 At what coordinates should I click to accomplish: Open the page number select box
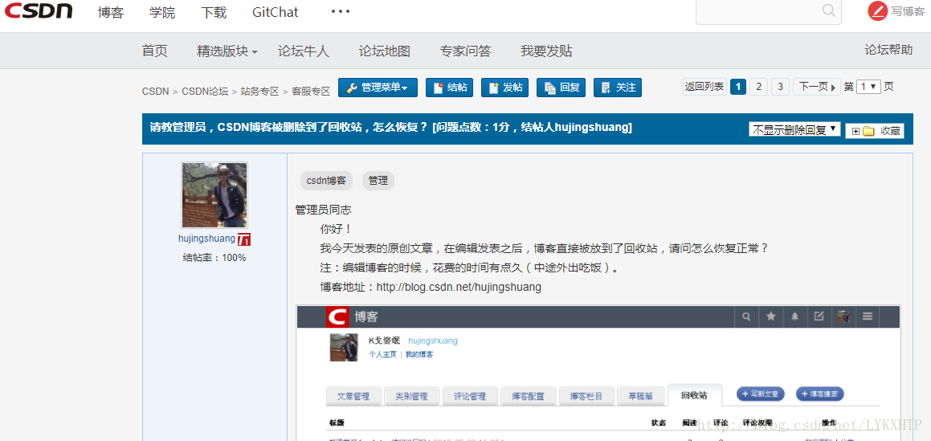[x=868, y=87]
